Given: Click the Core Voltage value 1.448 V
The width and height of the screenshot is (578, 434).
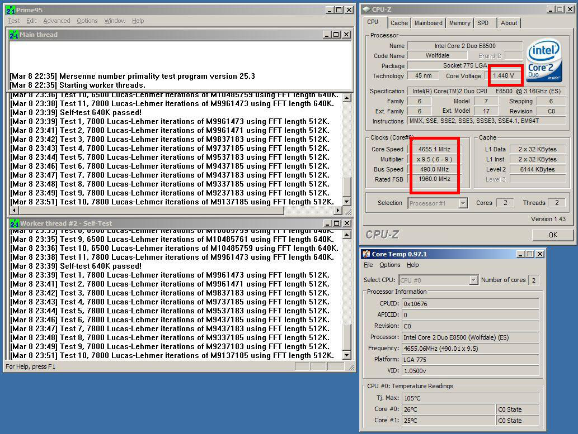Looking at the screenshot, I should 504,75.
